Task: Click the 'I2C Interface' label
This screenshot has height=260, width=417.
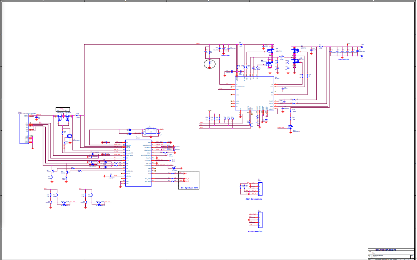Action: tap(254, 199)
